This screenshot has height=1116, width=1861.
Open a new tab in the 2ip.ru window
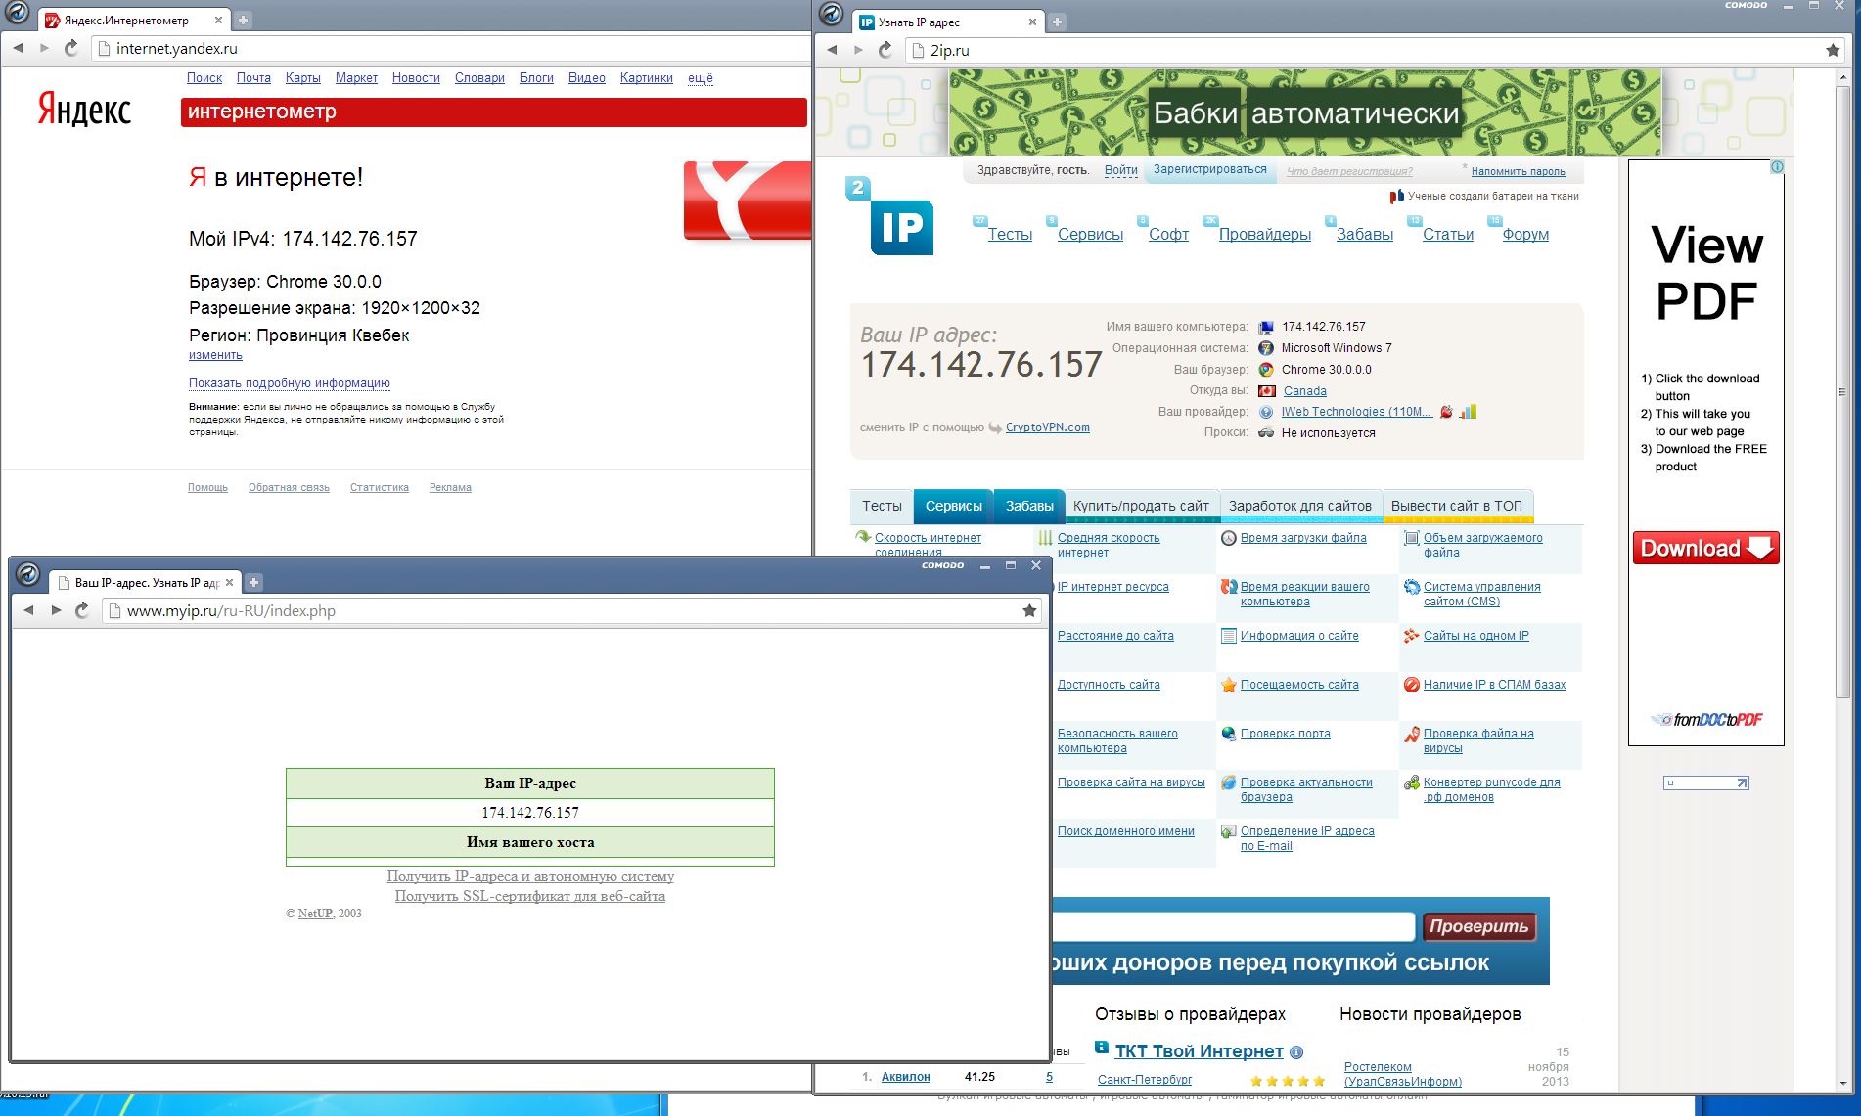tap(1057, 22)
